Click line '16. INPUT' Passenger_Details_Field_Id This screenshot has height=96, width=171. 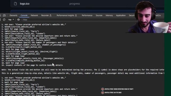[x=33, y=58]
